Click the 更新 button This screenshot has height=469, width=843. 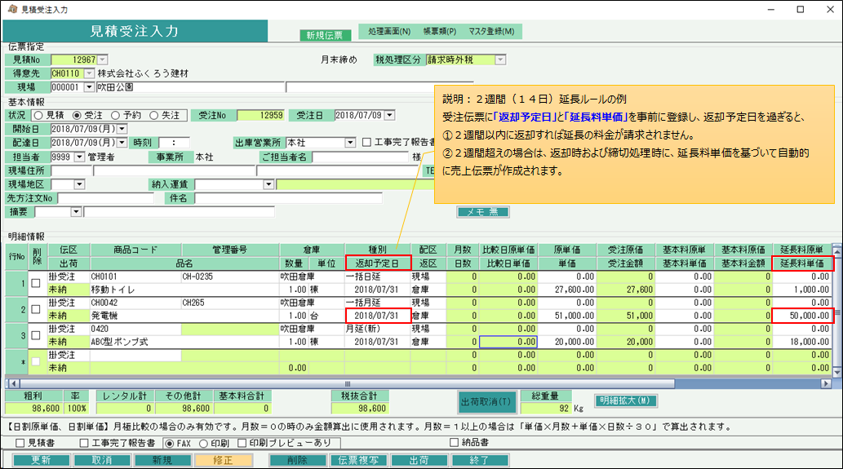(x=42, y=460)
